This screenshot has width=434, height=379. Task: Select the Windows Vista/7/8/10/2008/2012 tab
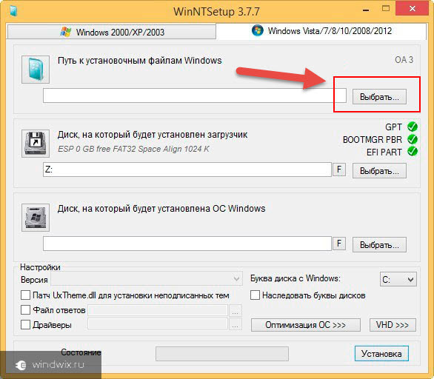(x=321, y=31)
